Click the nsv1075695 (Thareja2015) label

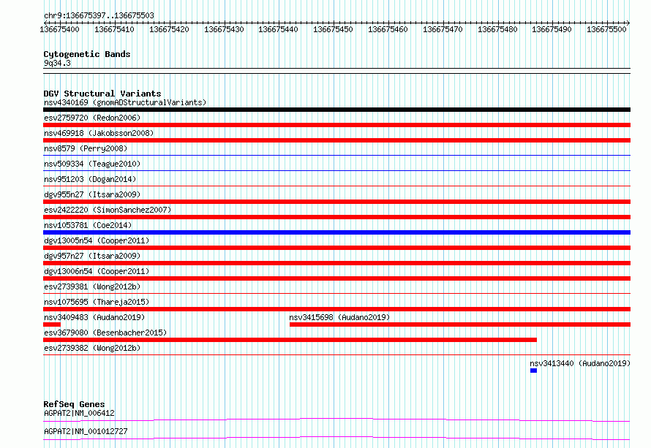(97, 302)
